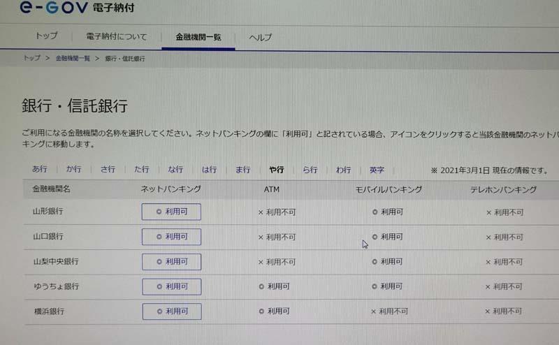This screenshot has height=345, width=559.
Task: Jump to the ら行 bank list
Action: (310, 170)
